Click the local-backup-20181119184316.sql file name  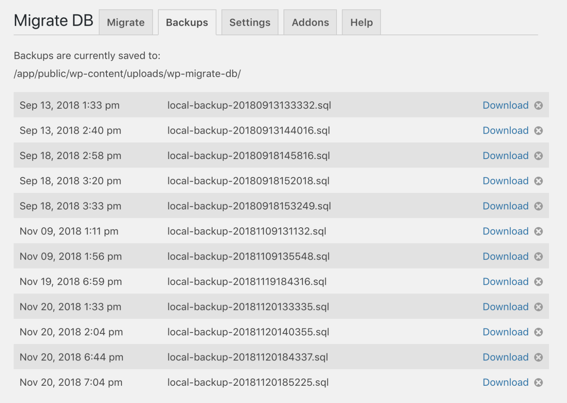coord(247,282)
